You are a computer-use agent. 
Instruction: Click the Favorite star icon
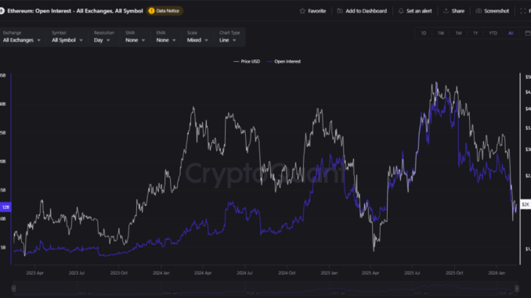click(302, 11)
